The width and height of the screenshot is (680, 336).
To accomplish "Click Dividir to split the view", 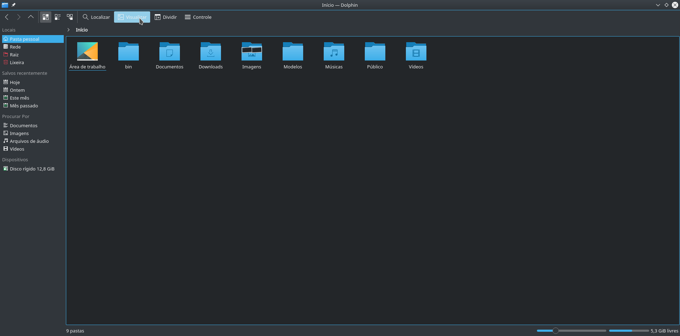I will (166, 17).
